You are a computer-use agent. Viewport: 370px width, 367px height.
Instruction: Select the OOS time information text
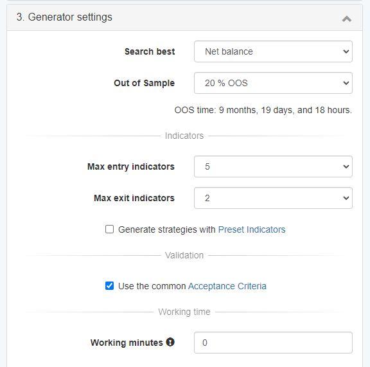click(x=263, y=110)
